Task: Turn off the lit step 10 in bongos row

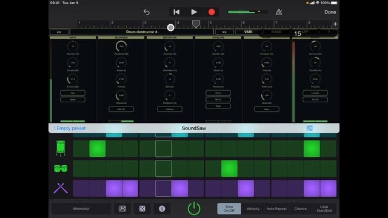Action: [x=229, y=168]
